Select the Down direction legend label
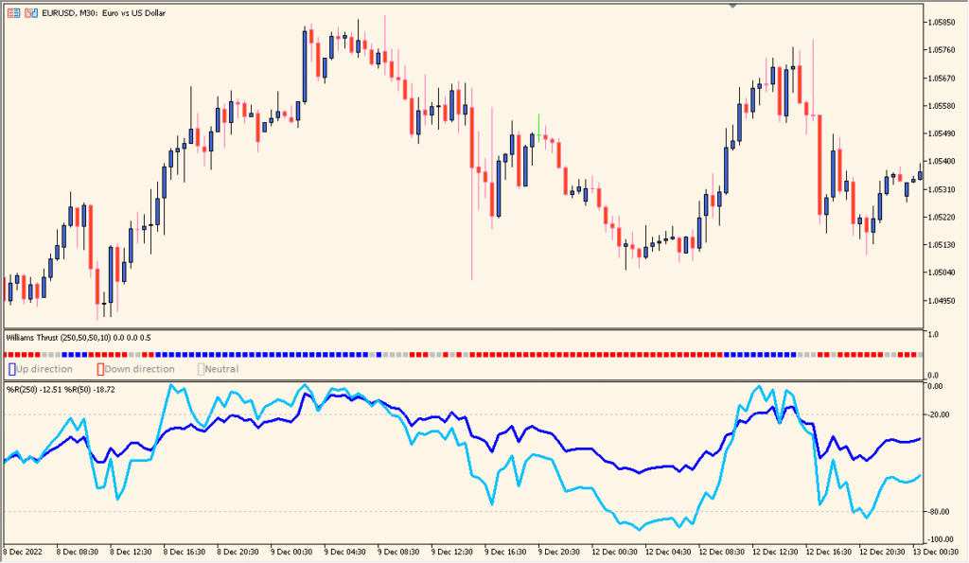The height and width of the screenshot is (563, 969). pos(140,370)
